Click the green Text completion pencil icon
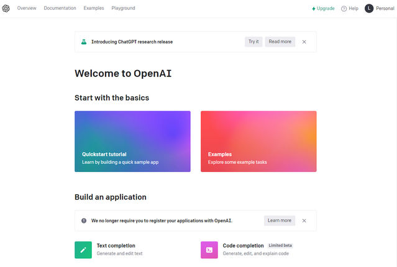 83,250
